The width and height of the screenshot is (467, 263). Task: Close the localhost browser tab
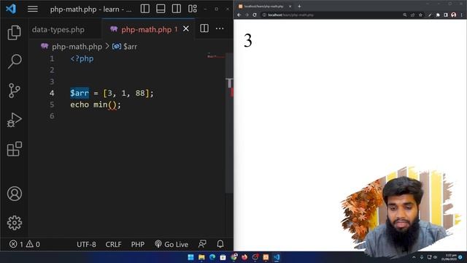click(290, 7)
